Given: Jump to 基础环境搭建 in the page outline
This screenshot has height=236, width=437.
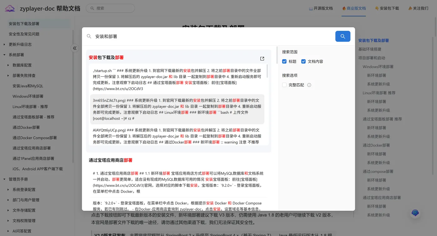Looking at the screenshot, I should tap(370, 49).
